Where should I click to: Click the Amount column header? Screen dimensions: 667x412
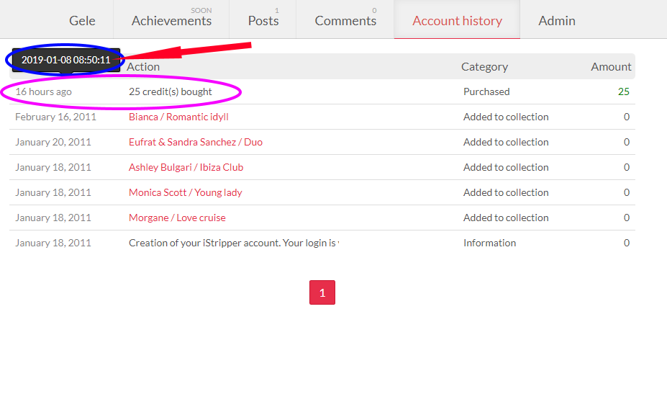(x=611, y=66)
